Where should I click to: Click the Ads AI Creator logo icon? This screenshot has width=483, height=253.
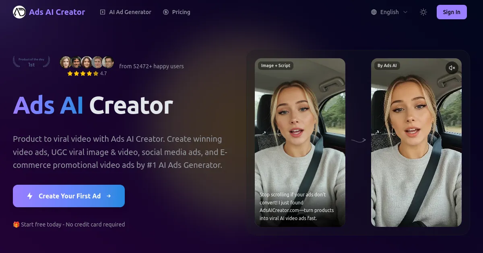(19, 12)
